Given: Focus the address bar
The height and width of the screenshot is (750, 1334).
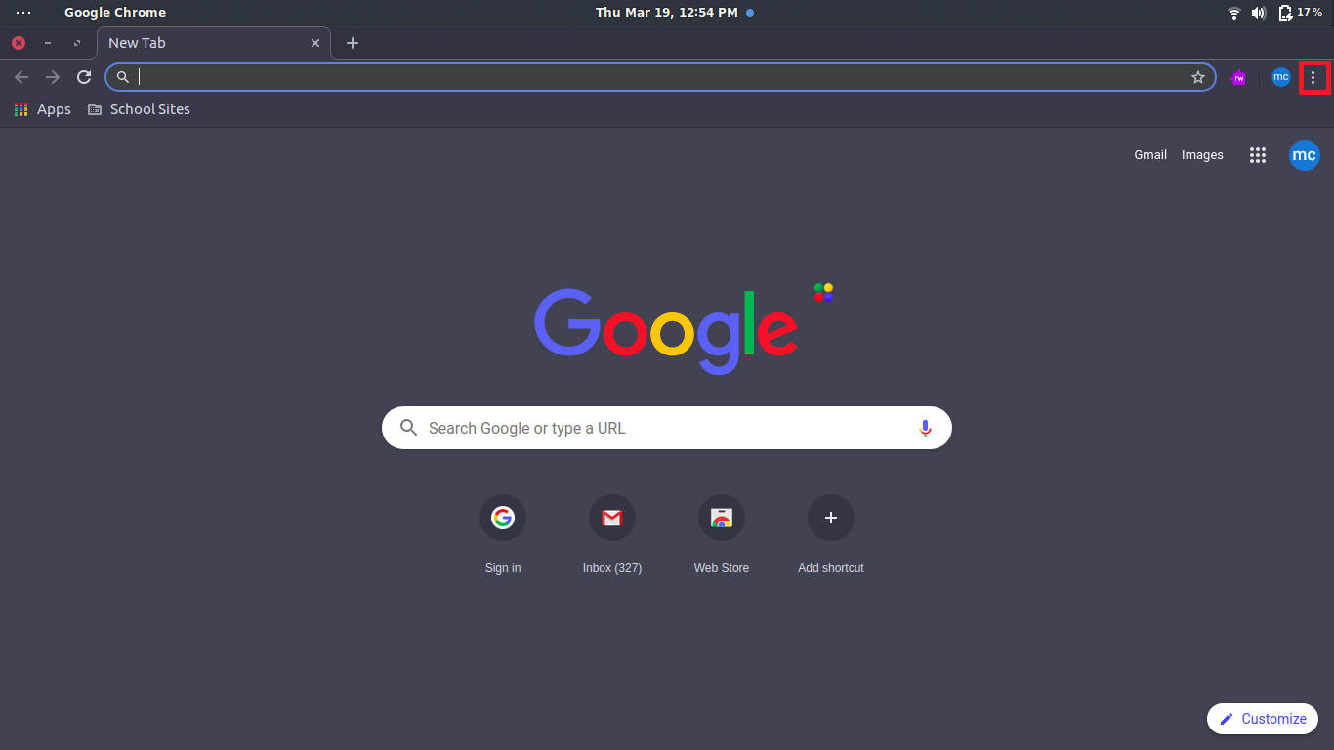Looking at the screenshot, I should click(x=660, y=77).
